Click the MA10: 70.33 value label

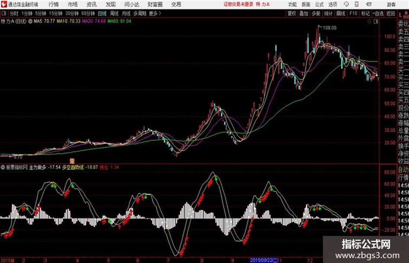point(68,21)
